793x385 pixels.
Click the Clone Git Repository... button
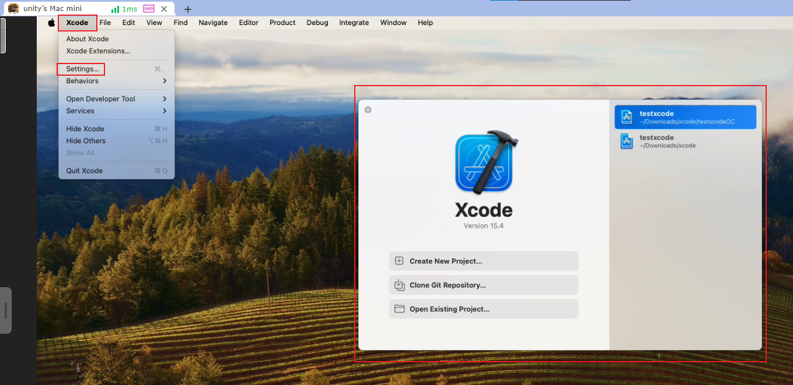pyautogui.click(x=484, y=285)
